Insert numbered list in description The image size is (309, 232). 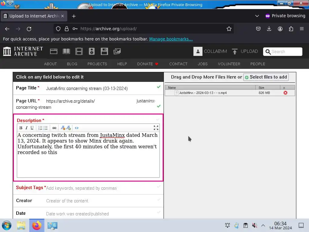click(40, 128)
